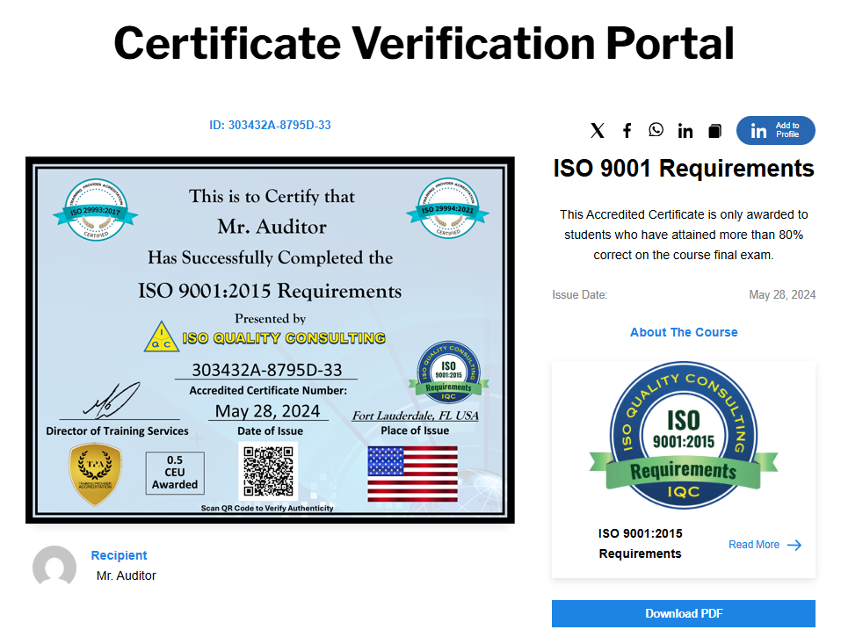Click the course title under the badge

(x=640, y=543)
